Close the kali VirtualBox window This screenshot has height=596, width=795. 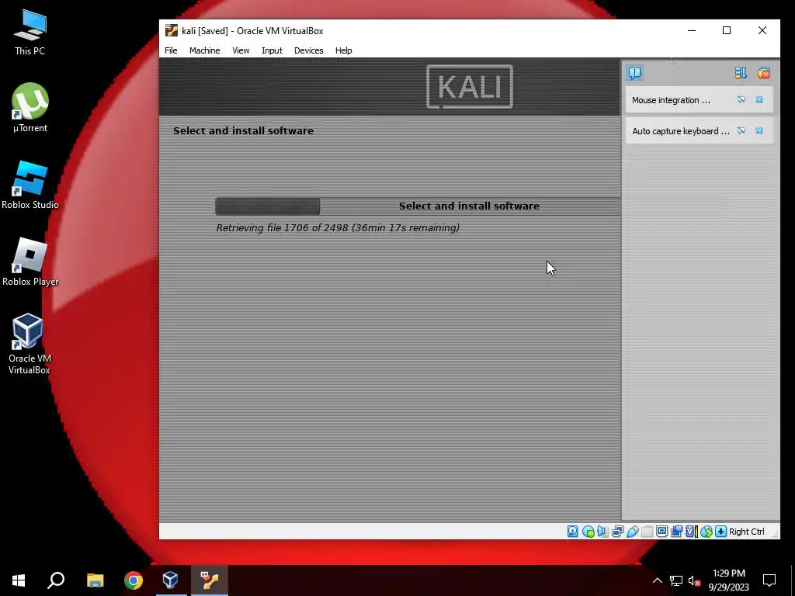[x=762, y=30]
